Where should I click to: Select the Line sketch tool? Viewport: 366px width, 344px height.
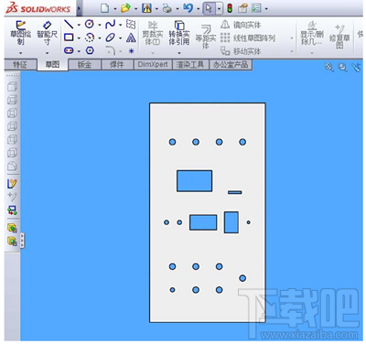click(69, 24)
